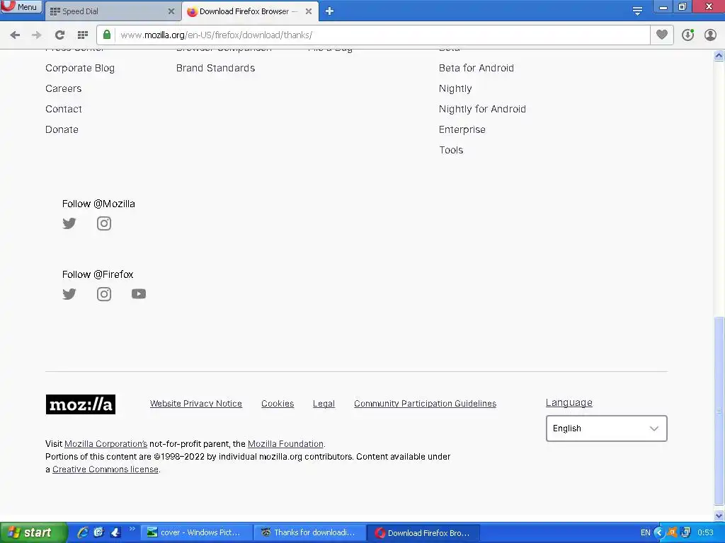Expand hidden system tray icons

(659, 532)
